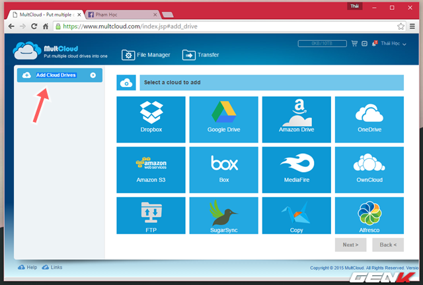Open the Help link in footer
The height and width of the screenshot is (285, 423).
(28, 267)
